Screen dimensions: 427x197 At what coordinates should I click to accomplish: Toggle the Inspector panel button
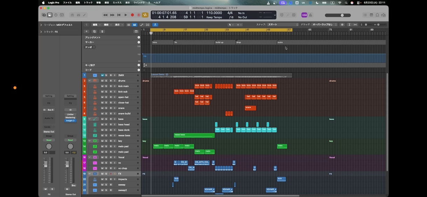(x=50, y=15)
